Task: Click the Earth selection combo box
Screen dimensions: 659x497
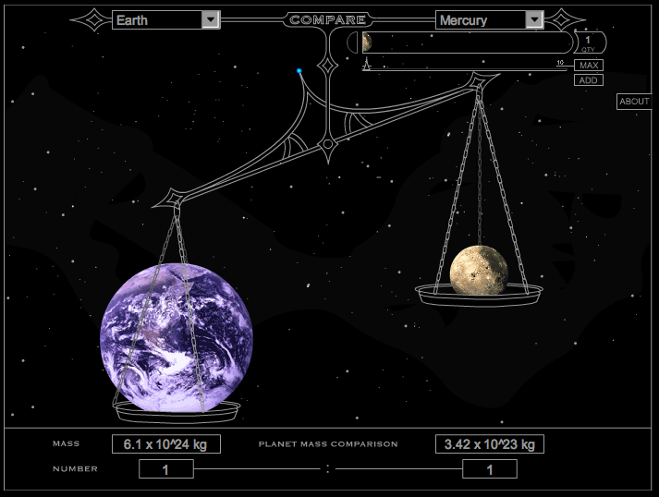Action: (x=157, y=19)
